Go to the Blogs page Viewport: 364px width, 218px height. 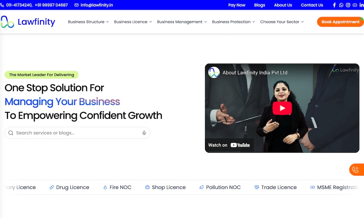coord(260,5)
